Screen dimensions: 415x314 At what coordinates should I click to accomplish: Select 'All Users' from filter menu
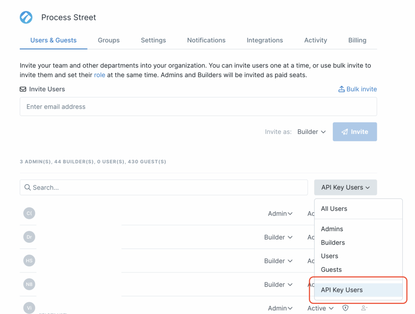point(334,209)
